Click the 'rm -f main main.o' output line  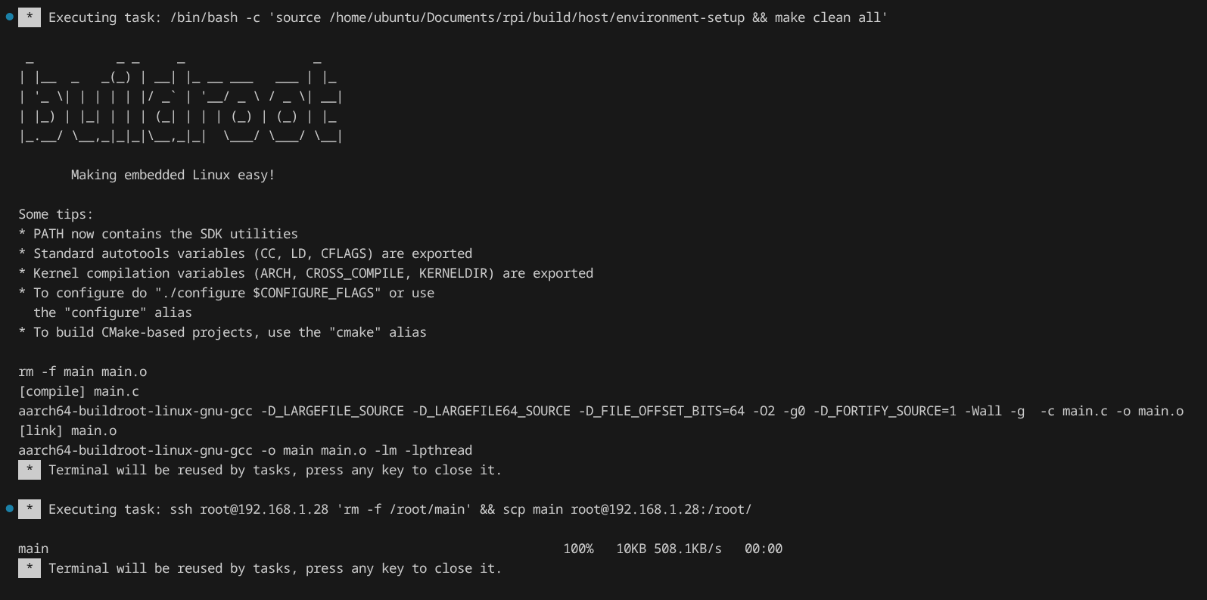(82, 372)
